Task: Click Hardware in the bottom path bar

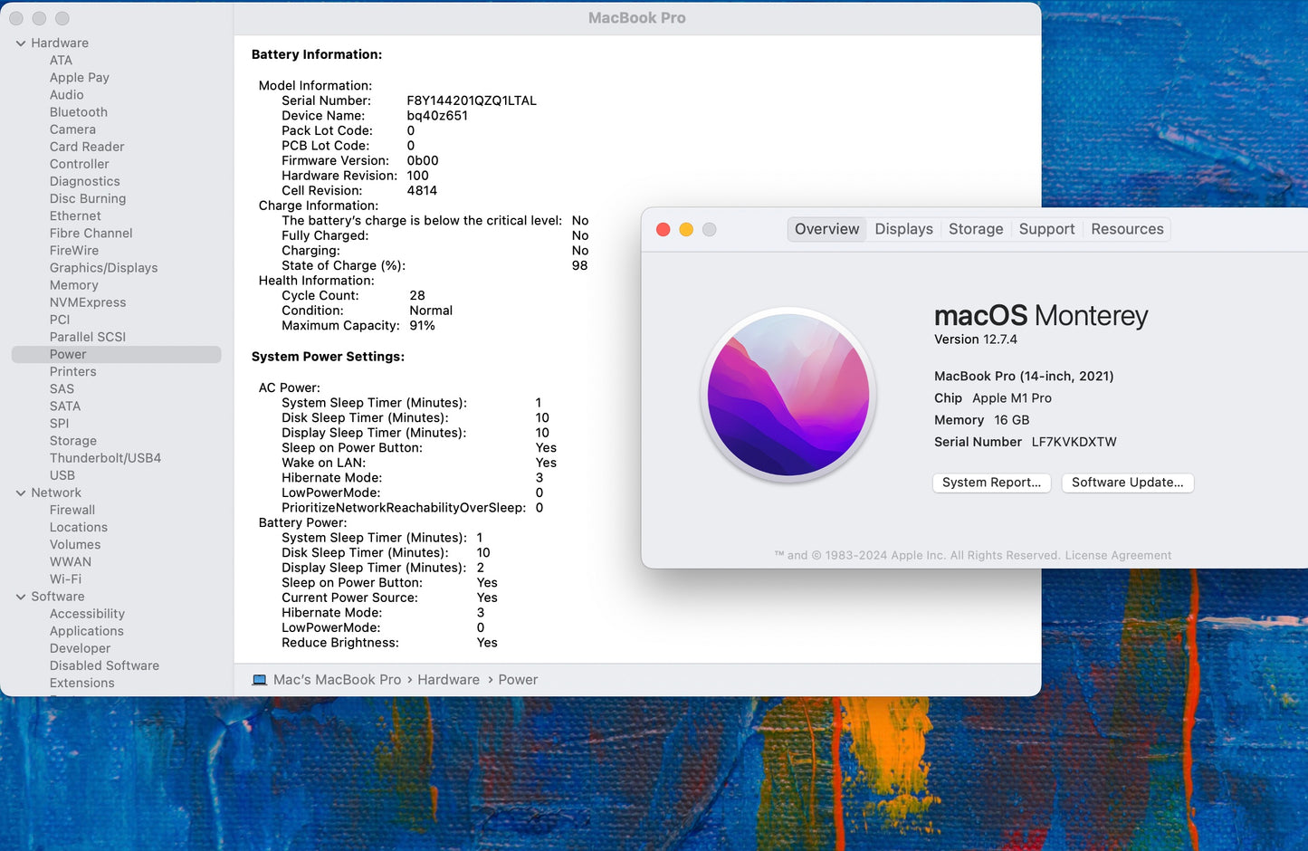Action: click(x=448, y=680)
